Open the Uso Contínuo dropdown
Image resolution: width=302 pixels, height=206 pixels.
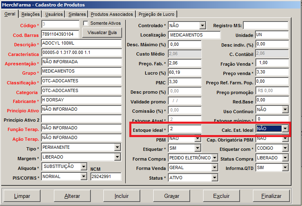pos(285,110)
